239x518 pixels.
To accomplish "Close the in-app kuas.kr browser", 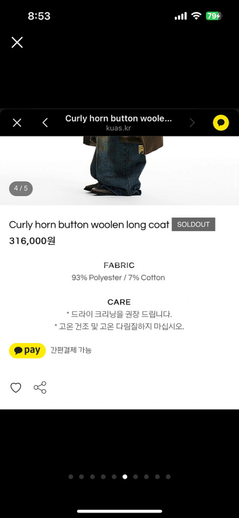I will [17, 123].
